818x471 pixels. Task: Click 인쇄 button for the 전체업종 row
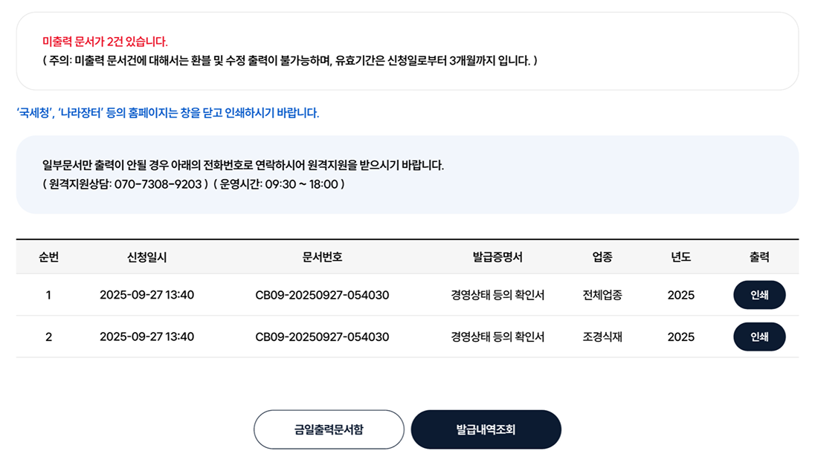point(759,295)
